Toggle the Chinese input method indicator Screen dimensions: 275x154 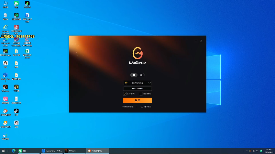(x=257, y=151)
